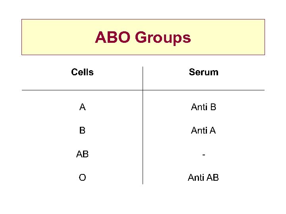Click the word ABO in the title
Screen dimensions: 286x214
pos(113,38)
